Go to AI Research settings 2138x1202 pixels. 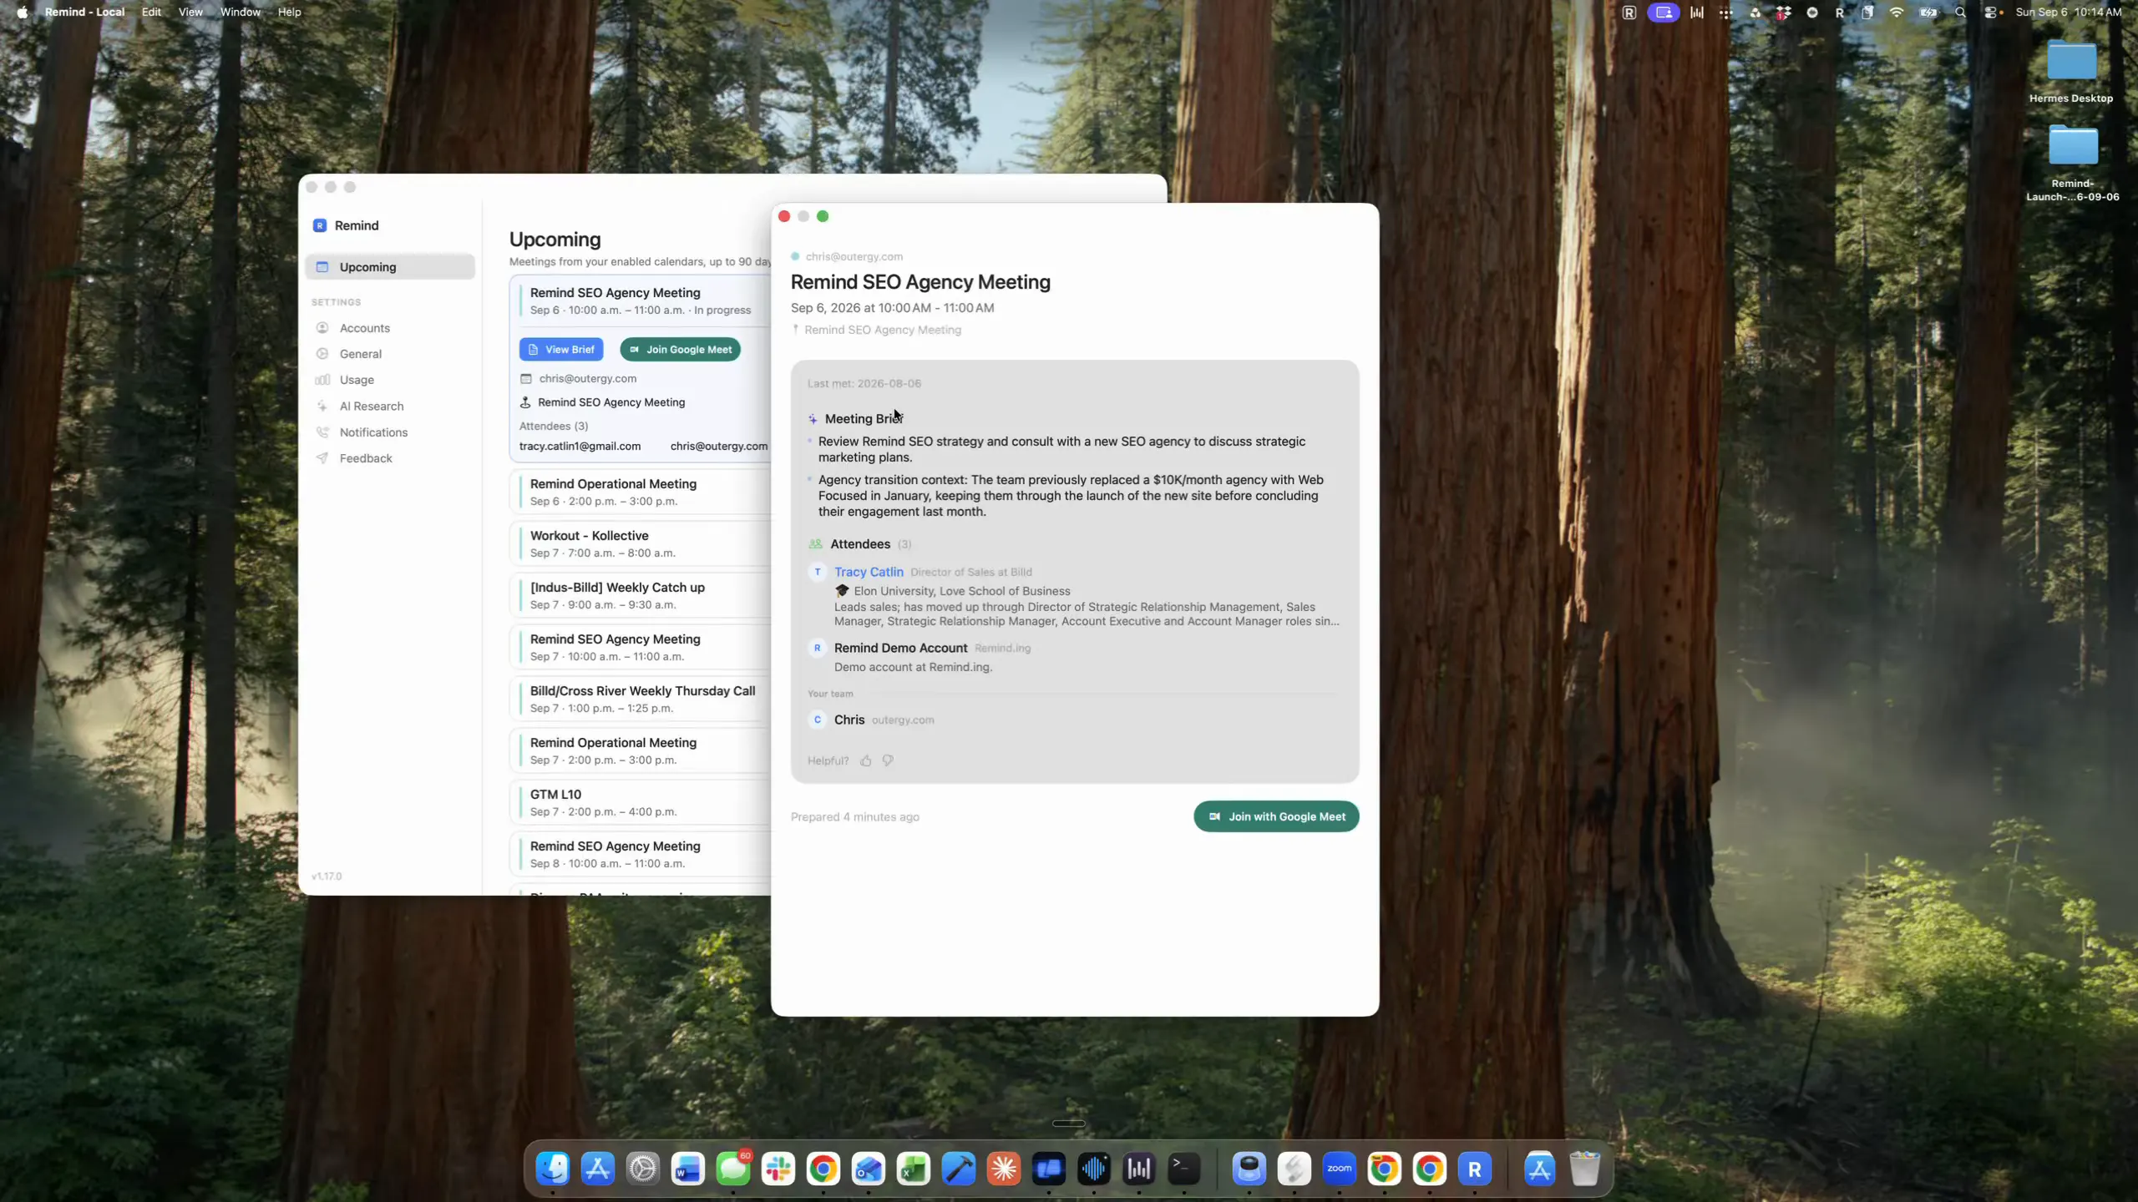coord(371,407)
